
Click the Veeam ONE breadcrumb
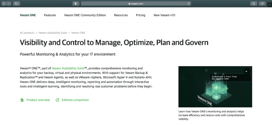(78, 33)
